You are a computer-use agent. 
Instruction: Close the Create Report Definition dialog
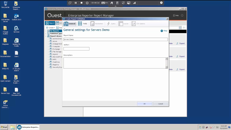167,19
